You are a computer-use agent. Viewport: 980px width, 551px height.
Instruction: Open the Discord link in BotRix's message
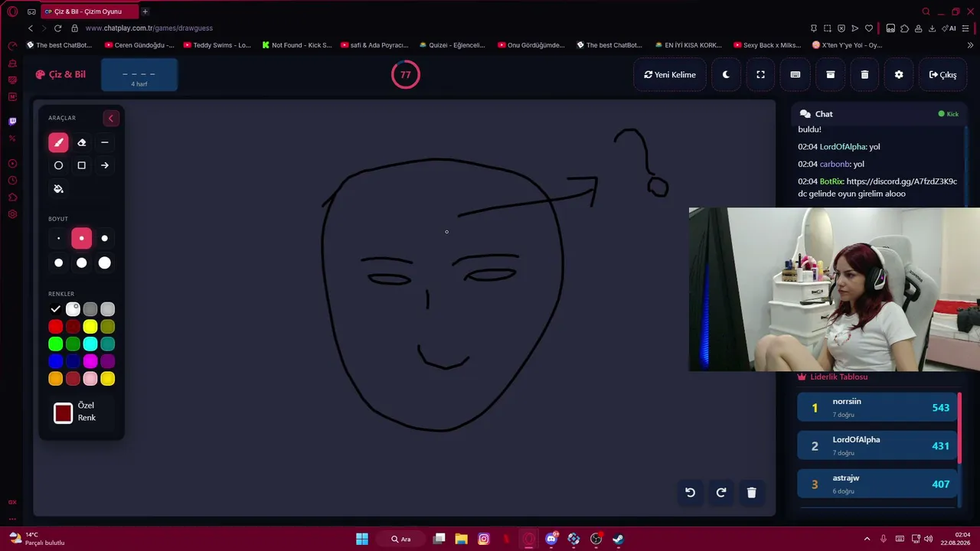click(x=902, y=181)
